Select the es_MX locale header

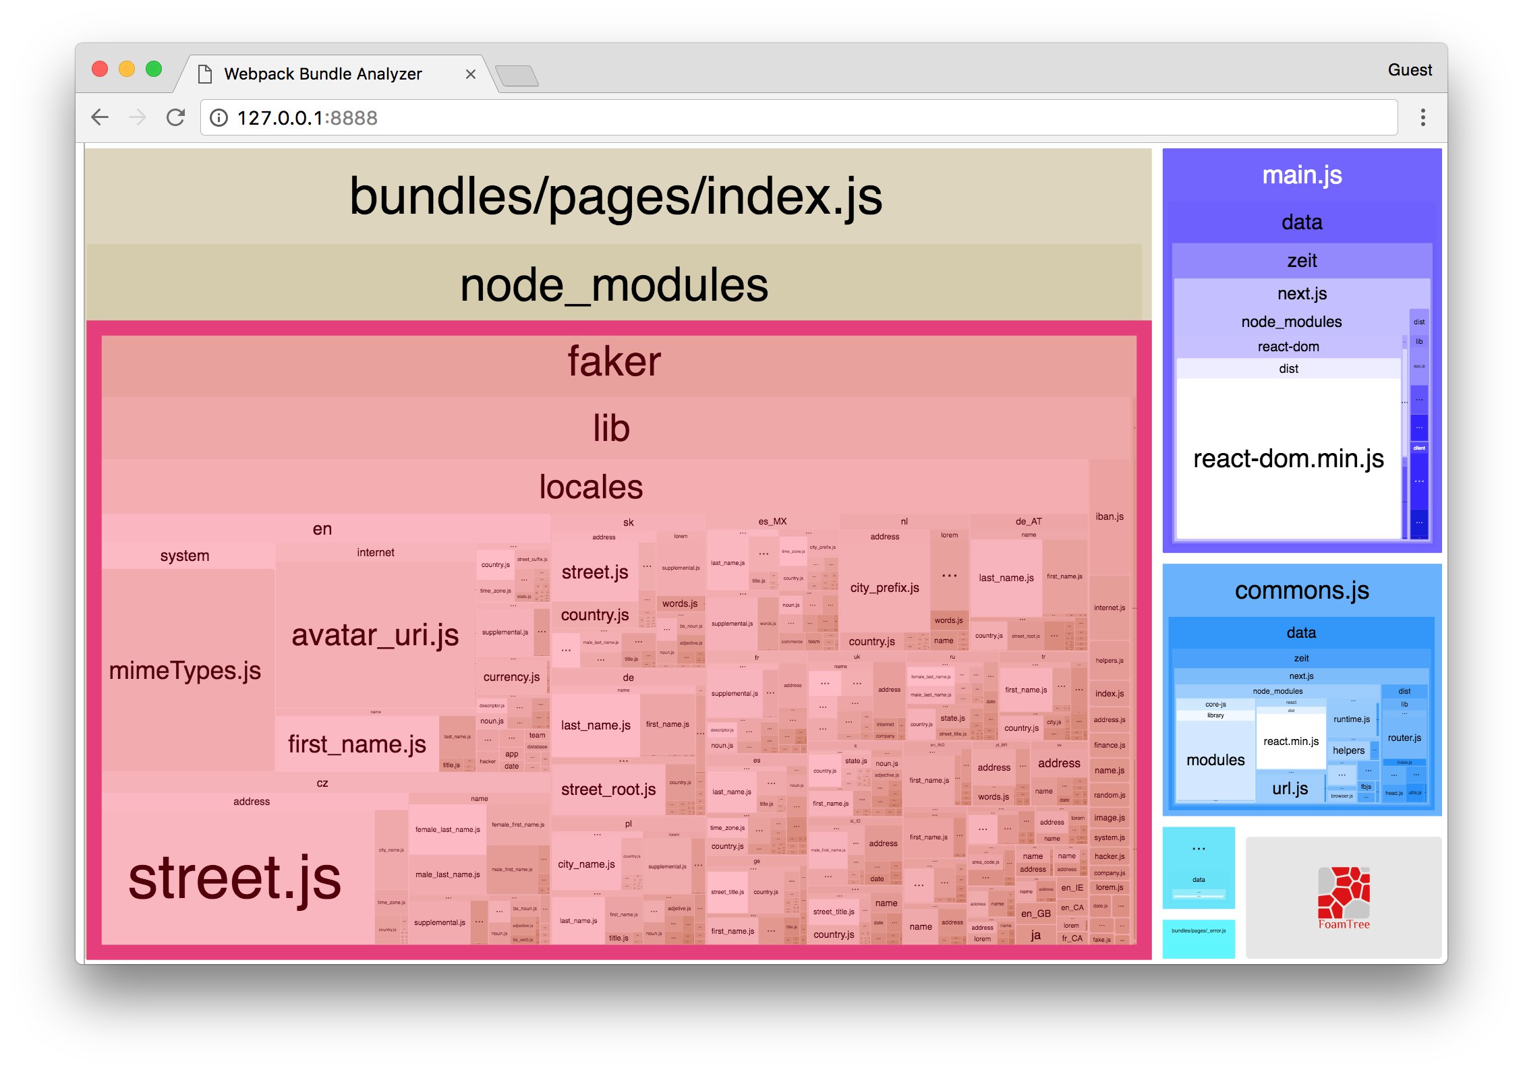(x=772, y=521)
